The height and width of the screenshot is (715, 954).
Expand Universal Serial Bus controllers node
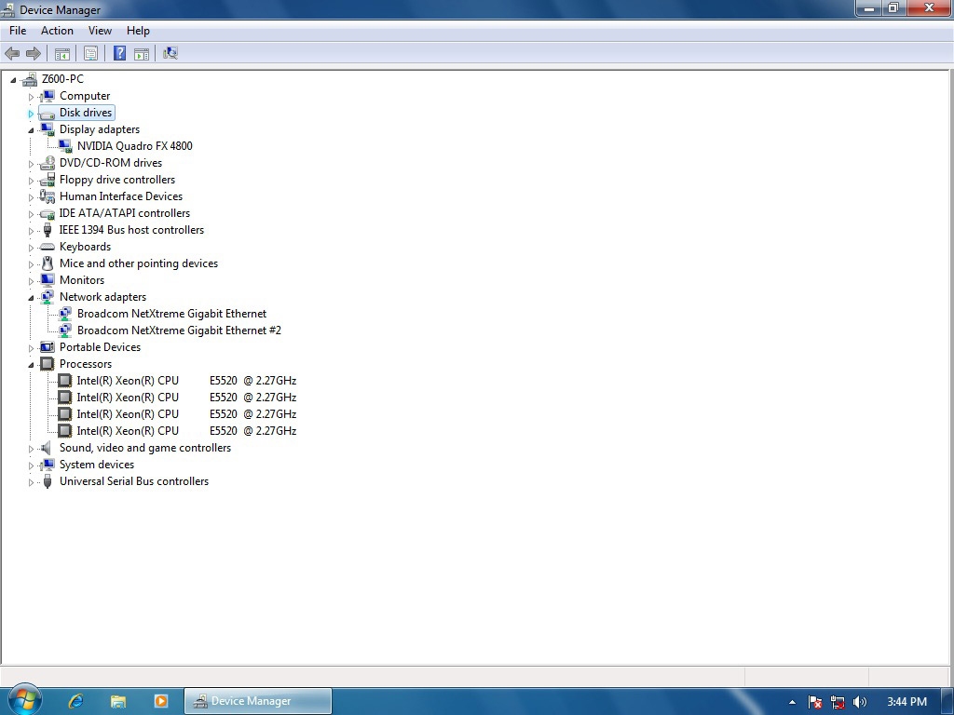(31, 482)
